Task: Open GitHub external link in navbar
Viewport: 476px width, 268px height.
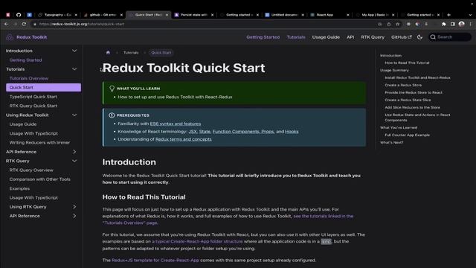Action: click(402, 37)
